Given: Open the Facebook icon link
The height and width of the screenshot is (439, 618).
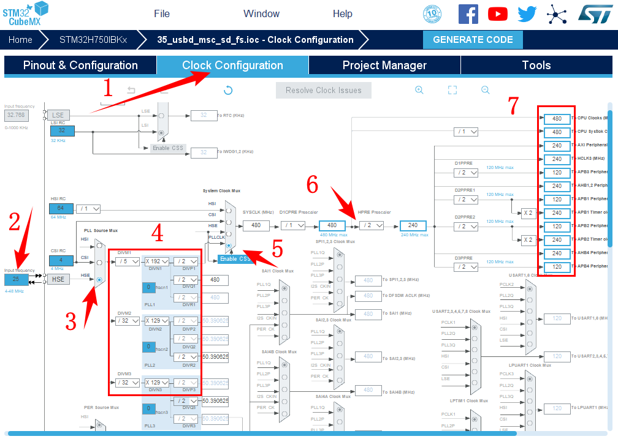Looking at the screenshot, I should click(x=468, y=14).
